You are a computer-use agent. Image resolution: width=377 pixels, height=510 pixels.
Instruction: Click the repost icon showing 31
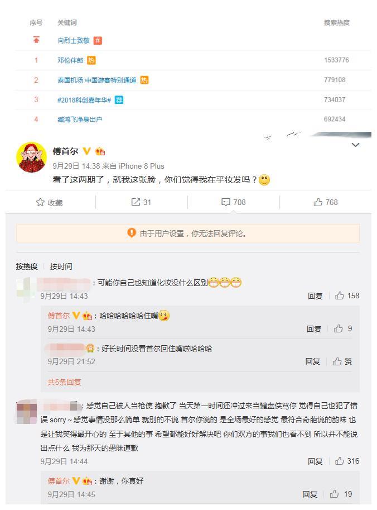click(x=136, y=202)
